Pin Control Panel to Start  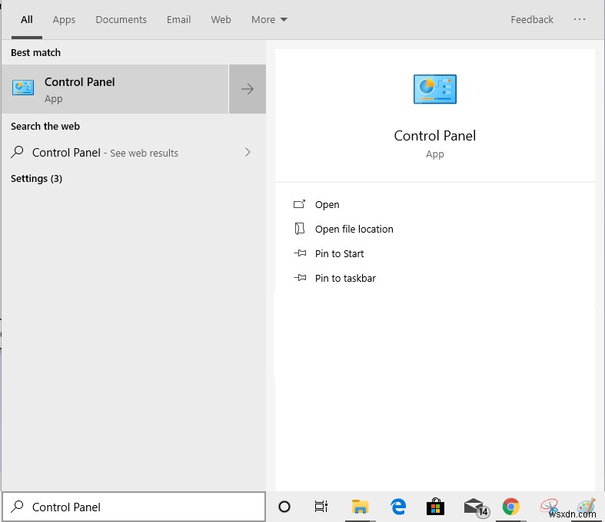(x=339, y=254)
